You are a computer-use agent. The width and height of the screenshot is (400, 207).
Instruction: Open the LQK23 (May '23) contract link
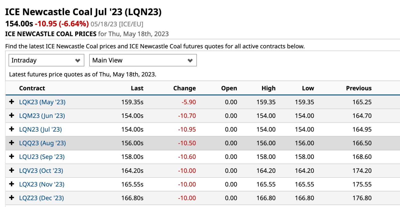click(x=42, y=102)
